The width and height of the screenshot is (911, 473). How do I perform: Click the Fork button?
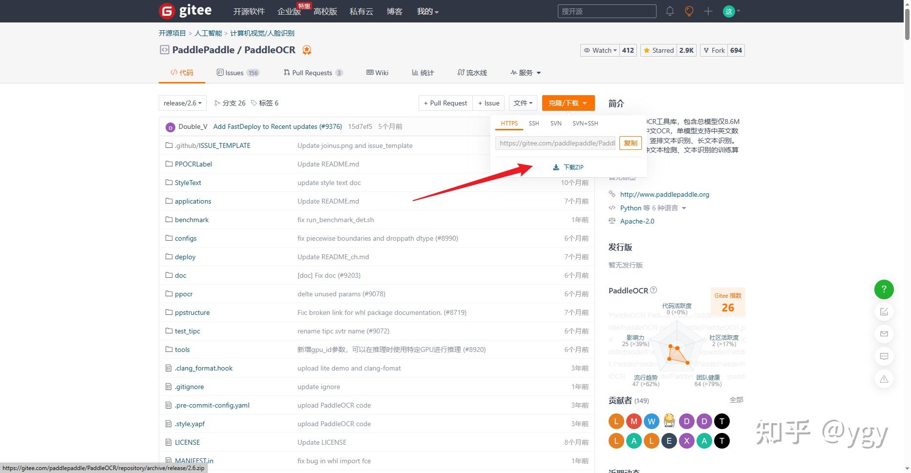click(x=714, y=50)
